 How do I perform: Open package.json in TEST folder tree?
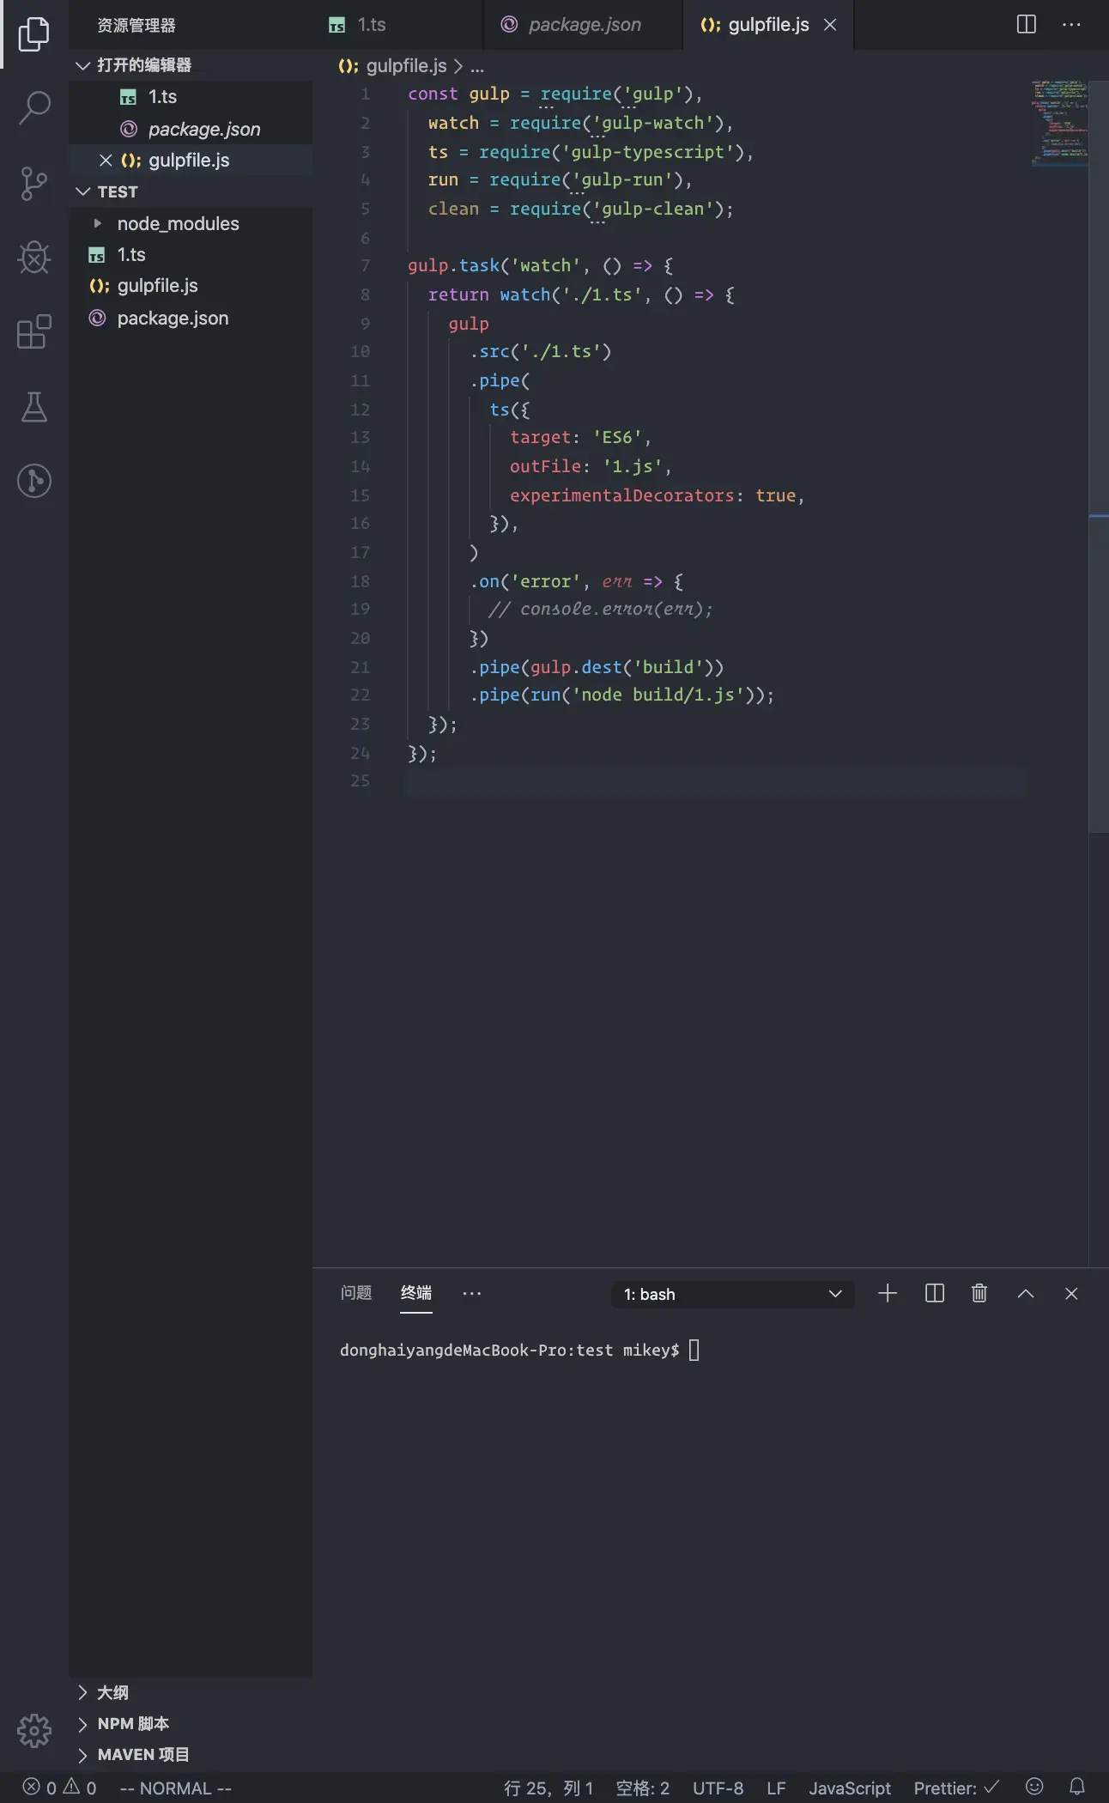click(191, 318)
